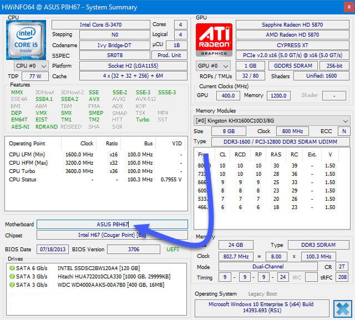The height and width of the screenshot is (320, 355).
Task: Click the CPU HFM (Max) row
Action: (95, 162)
